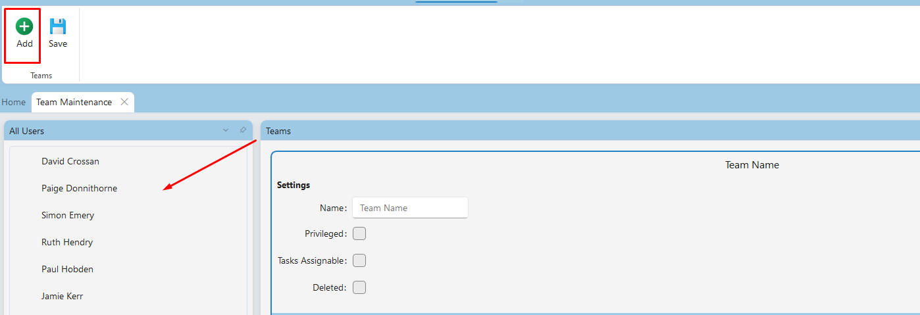This screenshot has height=315, width=920.
Task: Focus the Team Name input field
Action: tap(410, 208)
